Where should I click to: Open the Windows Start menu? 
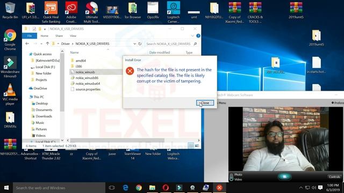coord(6,188)
